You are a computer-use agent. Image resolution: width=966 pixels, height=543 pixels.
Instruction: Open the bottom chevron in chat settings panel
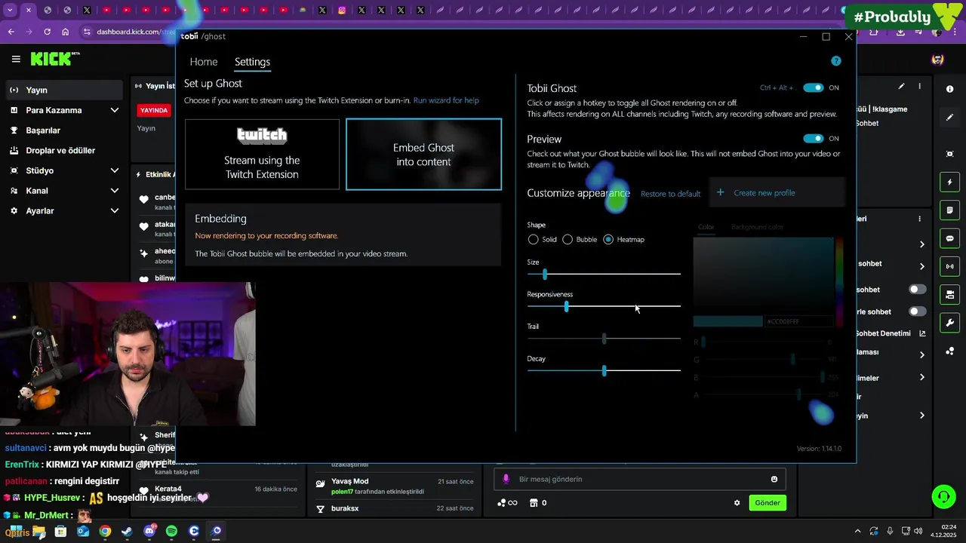(921, 416)
